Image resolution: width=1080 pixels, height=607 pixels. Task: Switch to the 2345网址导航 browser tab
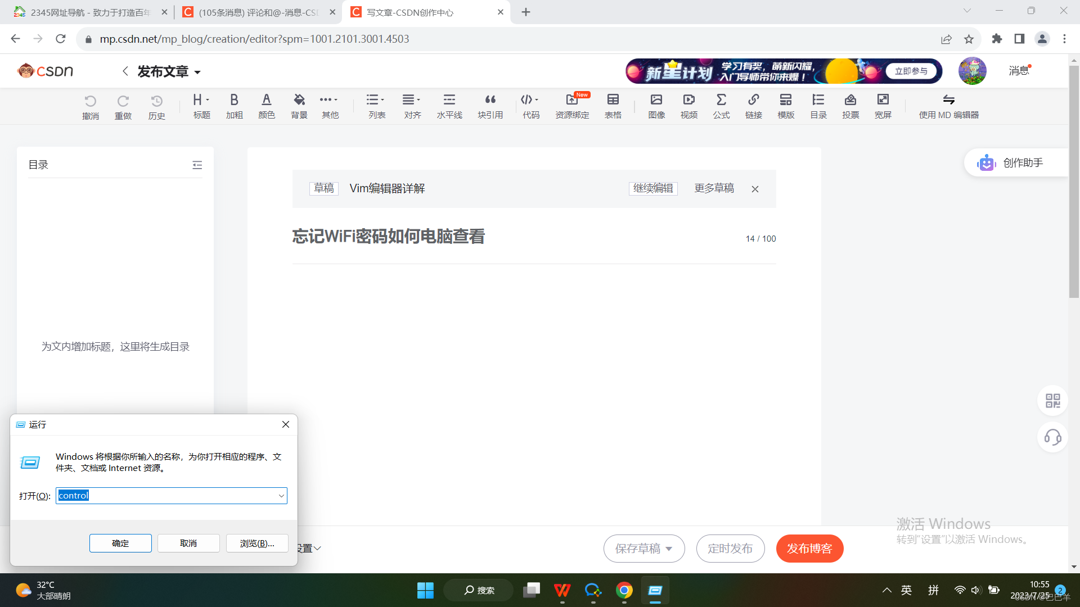pyautogui.click(x=90, y=12)
